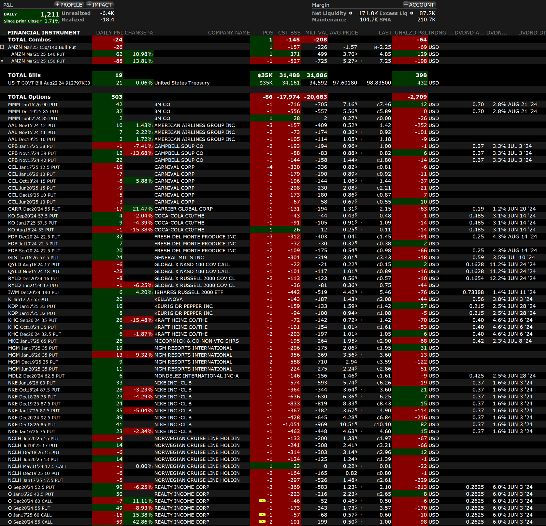Open the Impact panel button
Viewport: 546px width, 526px height.
(x=99, y=5)
